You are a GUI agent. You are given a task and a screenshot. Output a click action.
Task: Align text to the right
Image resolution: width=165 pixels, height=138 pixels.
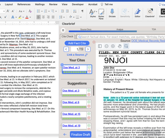pos(48,17)
